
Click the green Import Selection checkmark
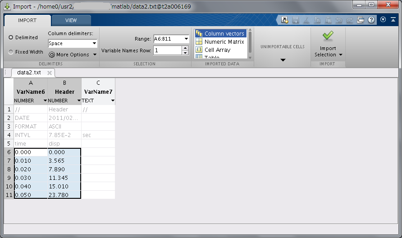tap(328, 36)
